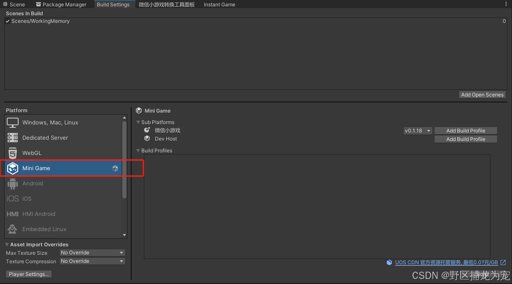Click the Windows, Mac, Linux monitor icon

pos(13,123)
